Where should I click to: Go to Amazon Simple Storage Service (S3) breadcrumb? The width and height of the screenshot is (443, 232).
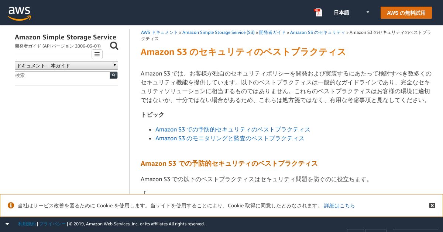pos(218,32)
